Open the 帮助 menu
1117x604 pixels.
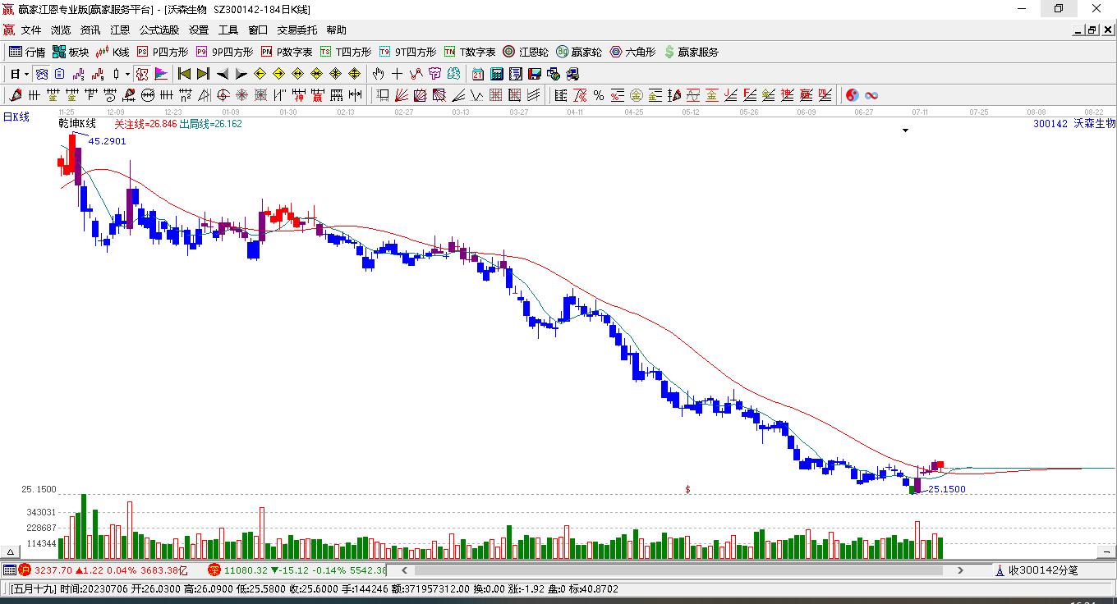(x=336, y=30)
